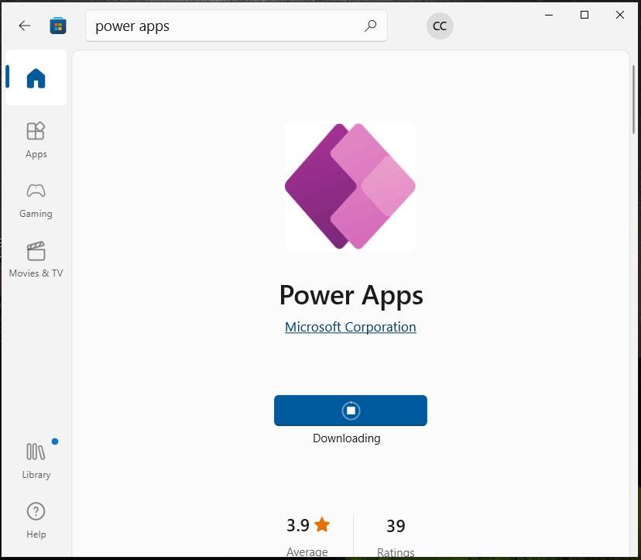Click the 'power apps' search field
641x560 pixels.
(x=236, y=26)
